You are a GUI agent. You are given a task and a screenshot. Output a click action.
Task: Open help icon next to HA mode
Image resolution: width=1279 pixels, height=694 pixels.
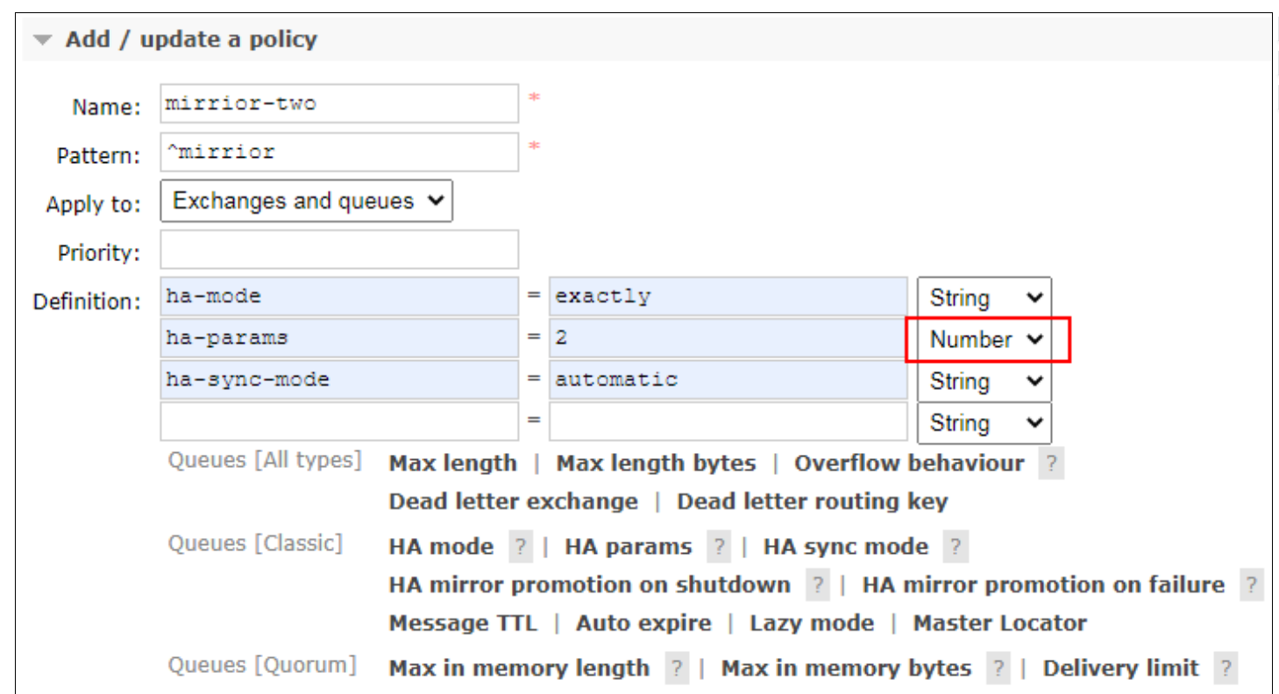point(521,548)
